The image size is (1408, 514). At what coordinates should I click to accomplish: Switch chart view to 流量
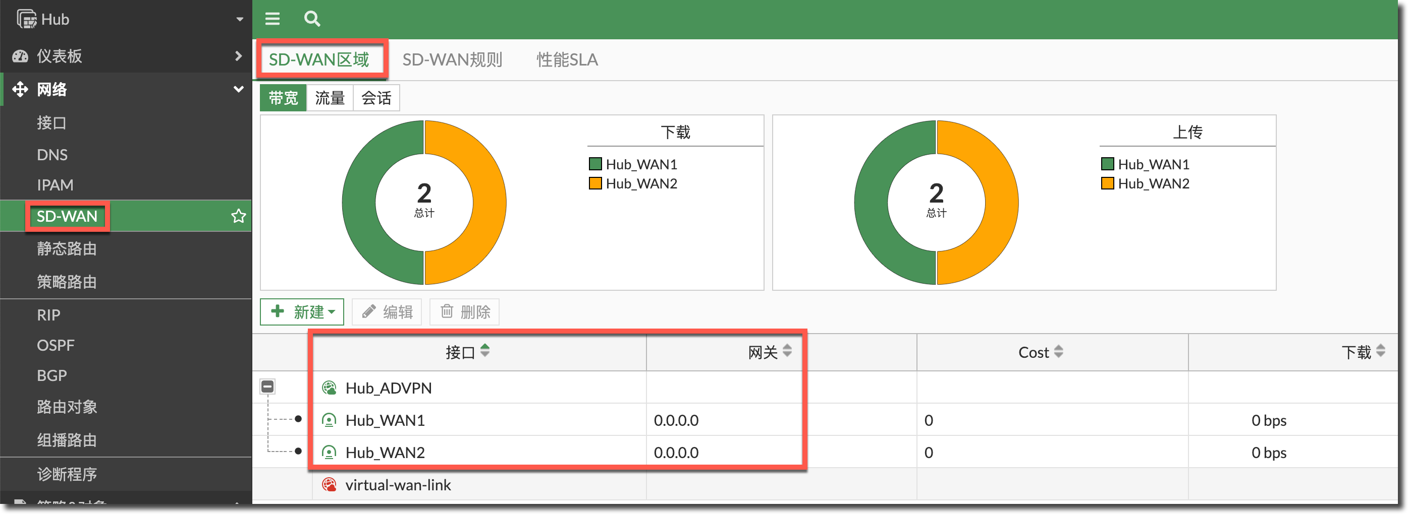[x=330, y=98]
